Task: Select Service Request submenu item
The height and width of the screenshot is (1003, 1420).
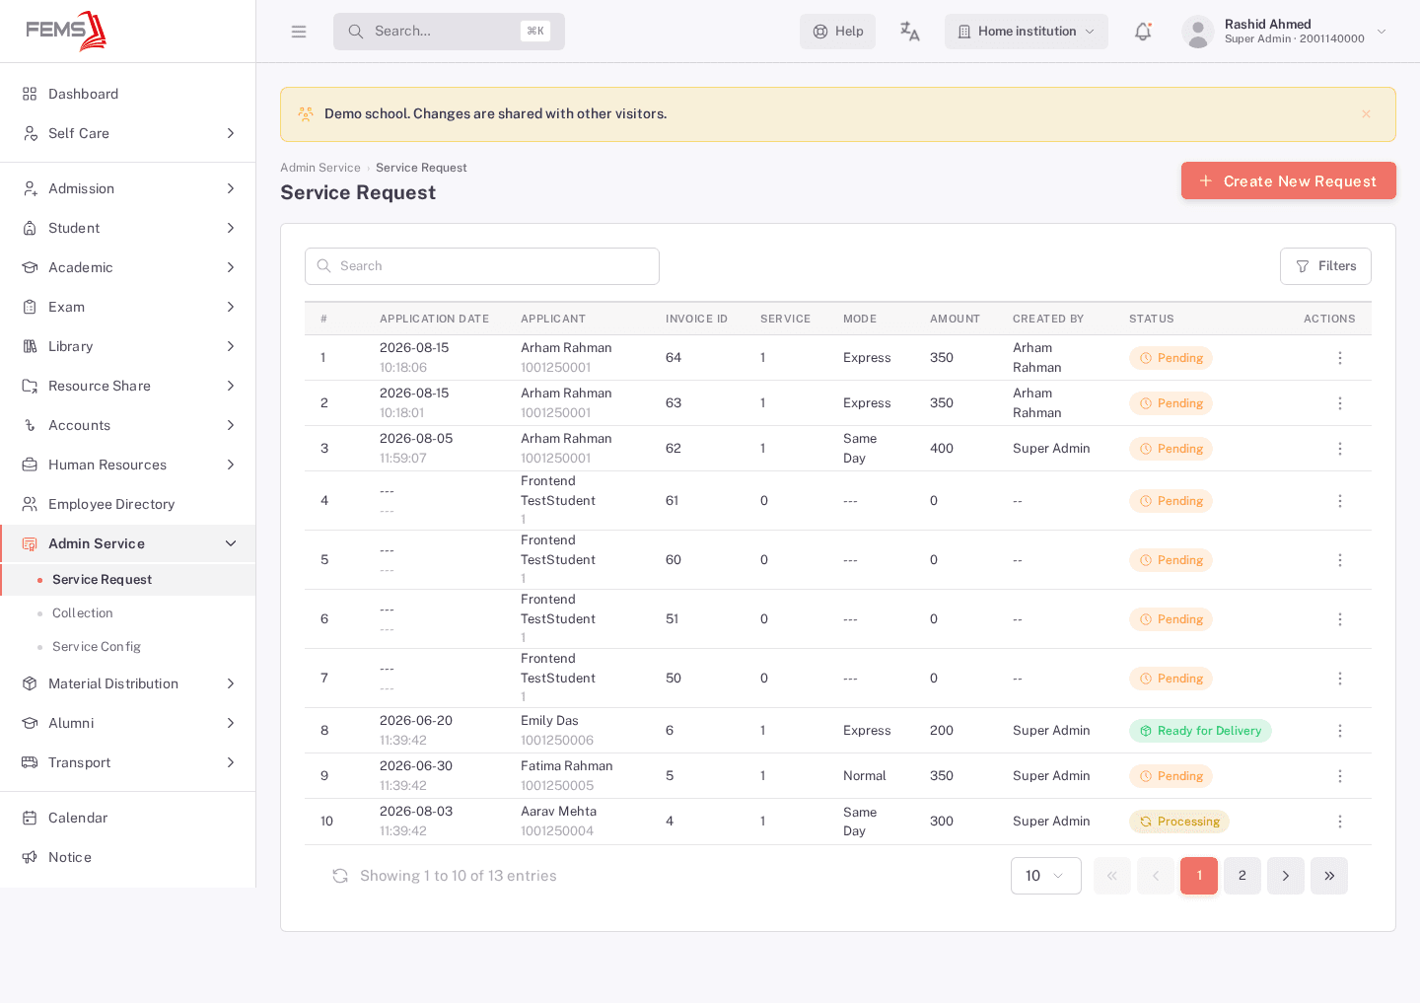Action: pyautogui.click(x=128, y=580)
